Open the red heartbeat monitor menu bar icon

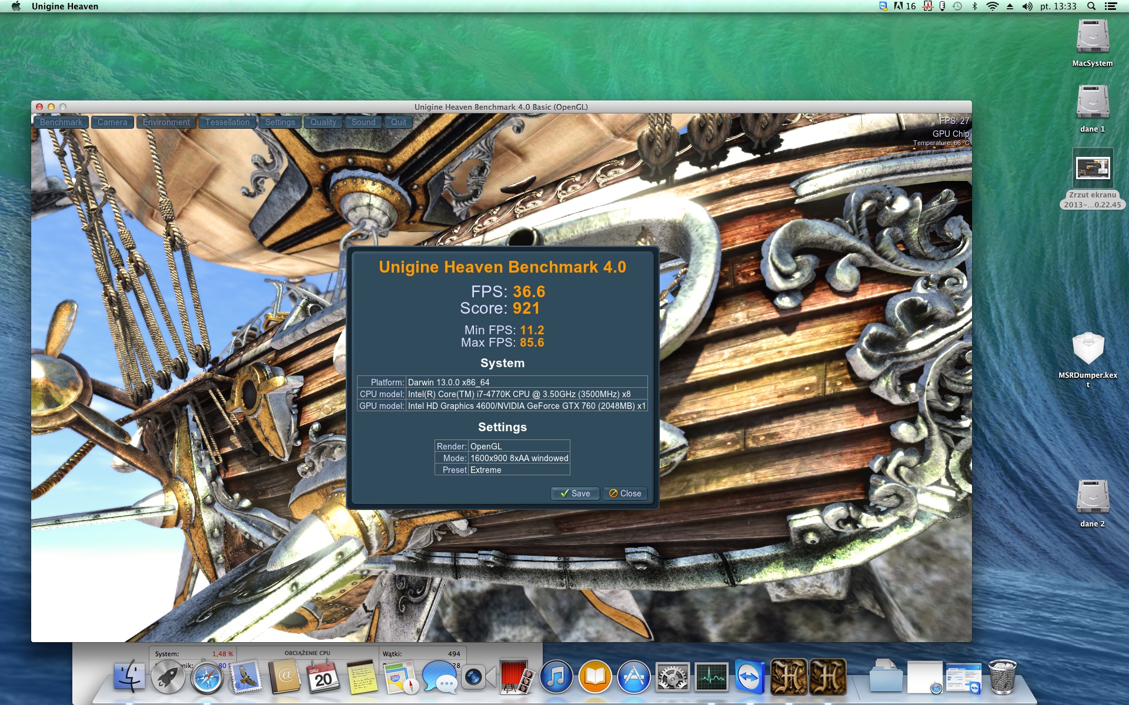click(928, 6)
